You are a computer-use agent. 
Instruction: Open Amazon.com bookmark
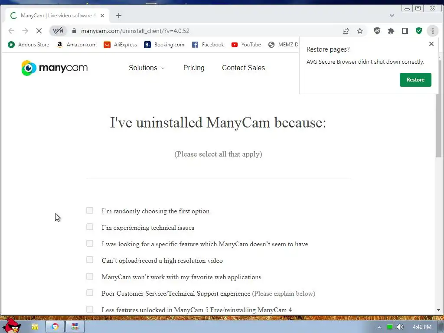76,45
